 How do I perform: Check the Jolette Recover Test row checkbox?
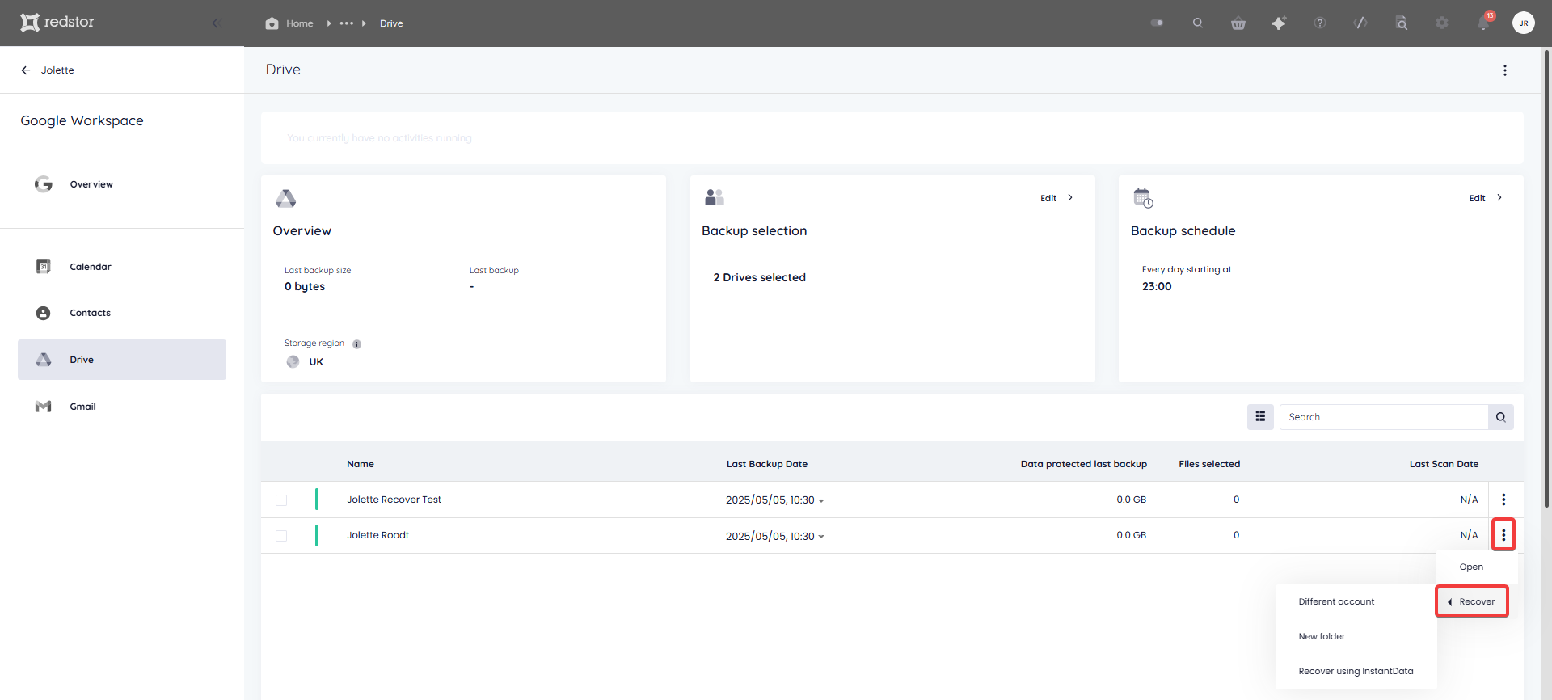(x=281, y=500)
